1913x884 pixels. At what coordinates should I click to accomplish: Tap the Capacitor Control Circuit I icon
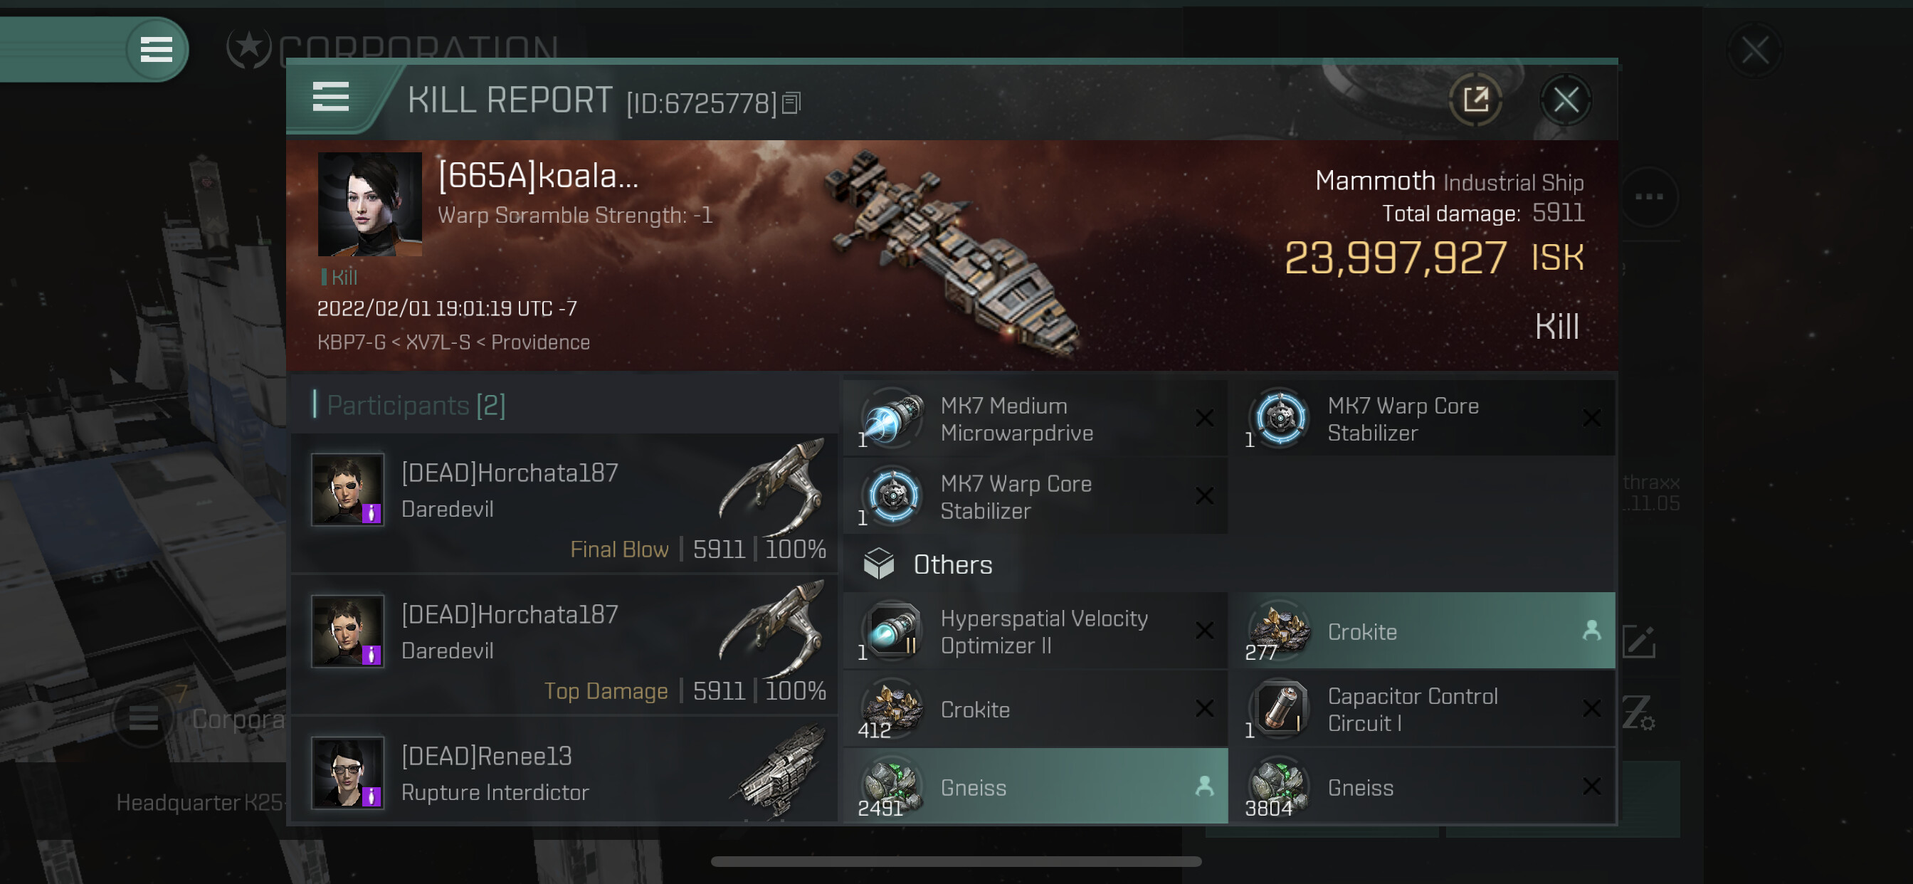point(1280,710)
